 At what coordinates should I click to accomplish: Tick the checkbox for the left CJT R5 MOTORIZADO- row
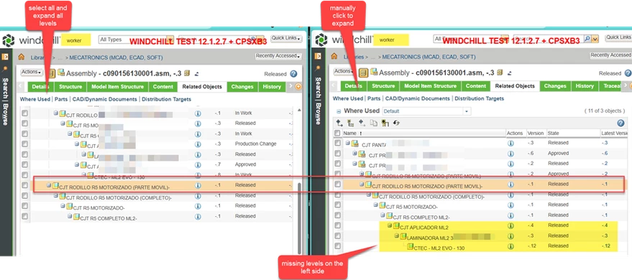point(25,206)
